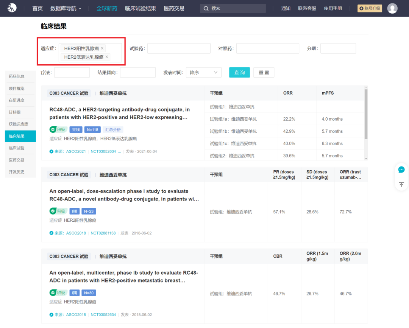Click the 疗法 input field
Image resolution: width=409 pixels, height=328 pixels.
(x=72, y=72)
